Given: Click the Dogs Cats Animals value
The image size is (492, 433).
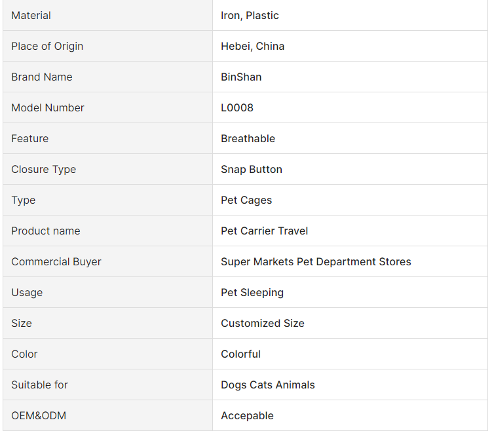Looking at the screenshot, I should click(x=267, y=385).
